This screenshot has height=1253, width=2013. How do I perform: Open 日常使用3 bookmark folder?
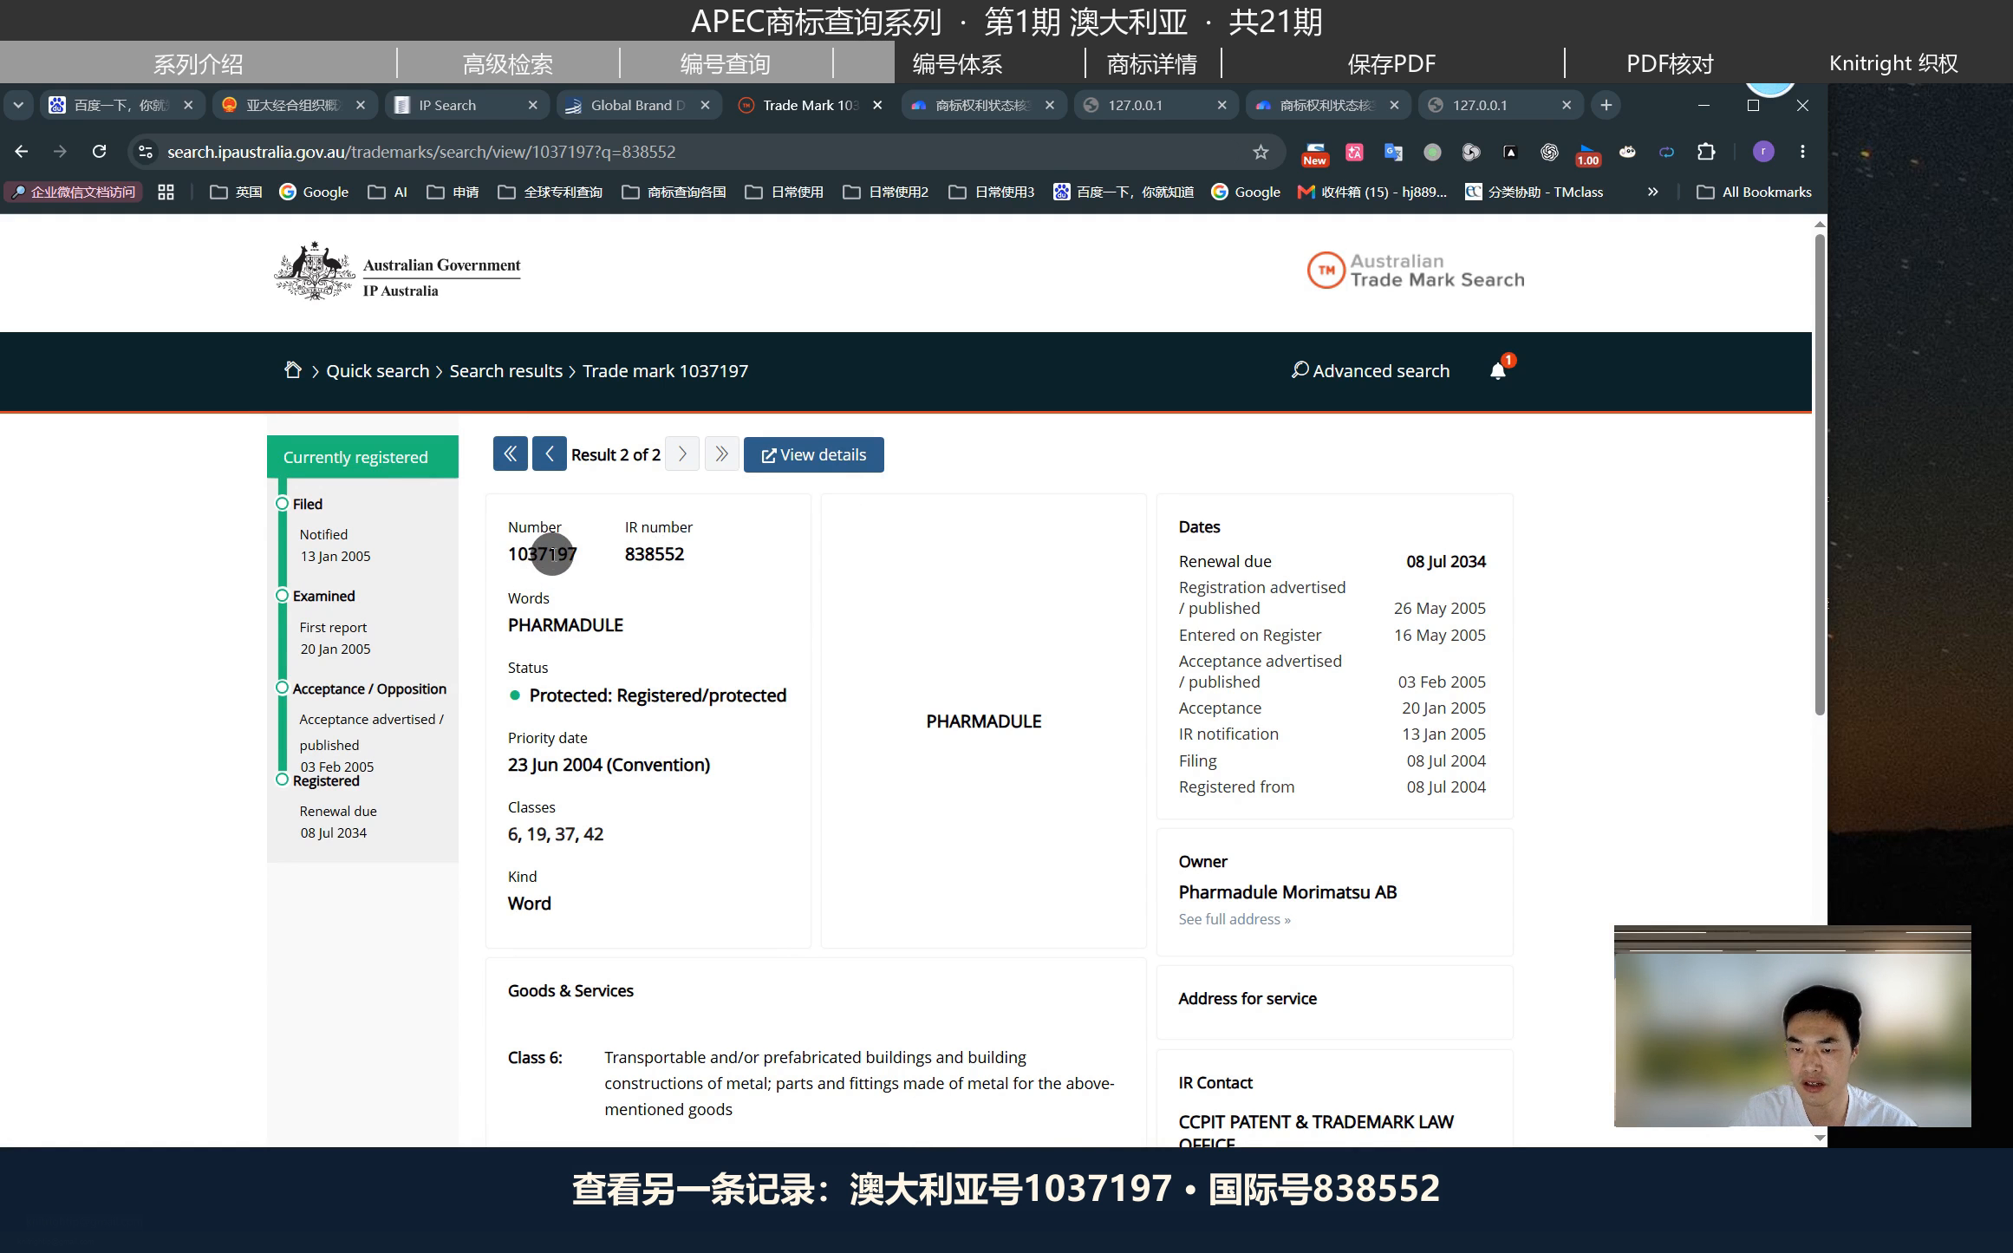click(x=992, y=192)
